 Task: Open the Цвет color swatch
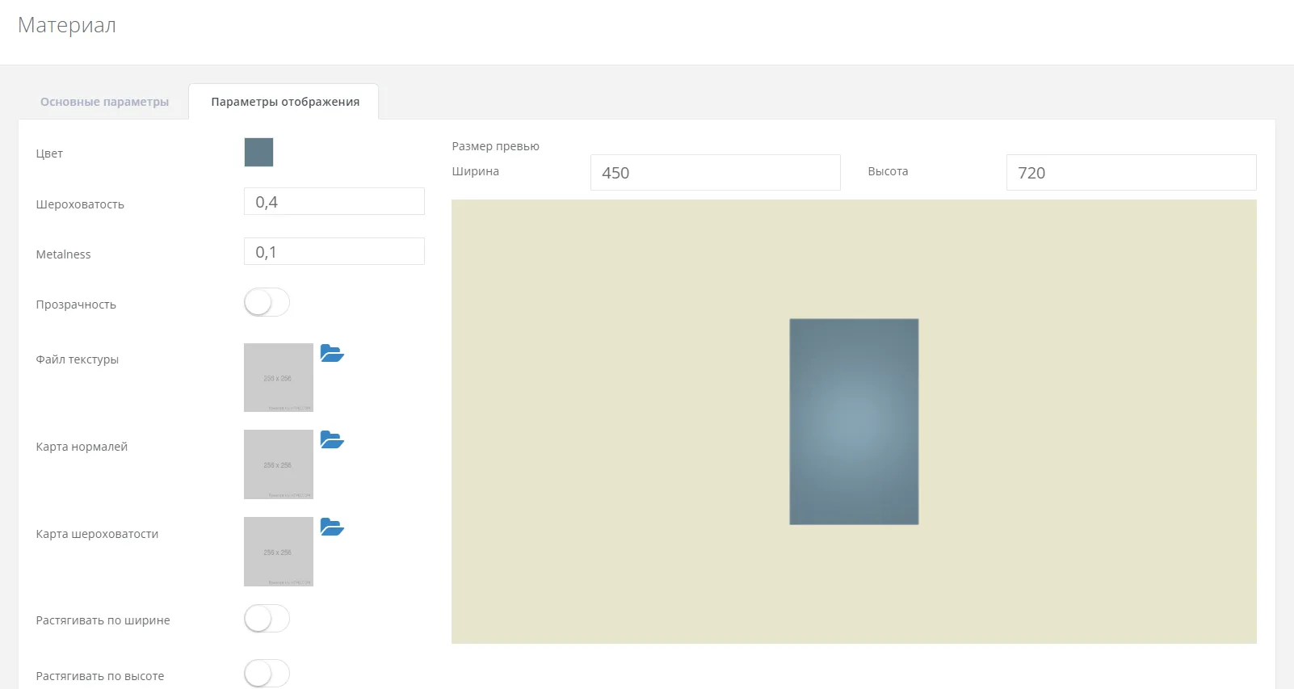[258, 152]
